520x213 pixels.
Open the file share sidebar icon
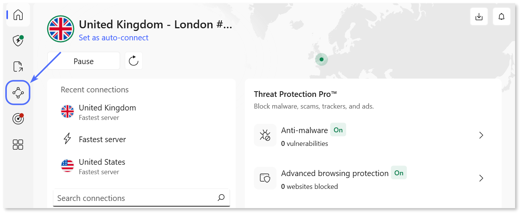point(18,67)
